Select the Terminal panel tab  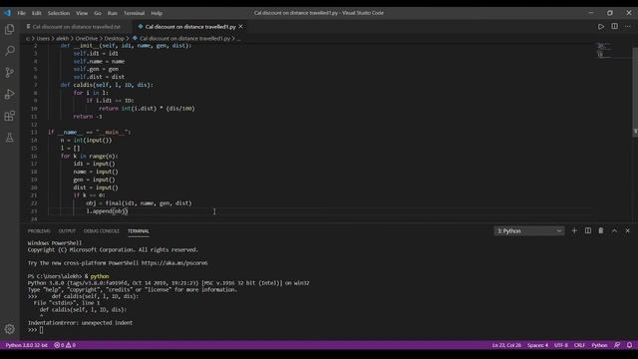coord(139,230)
